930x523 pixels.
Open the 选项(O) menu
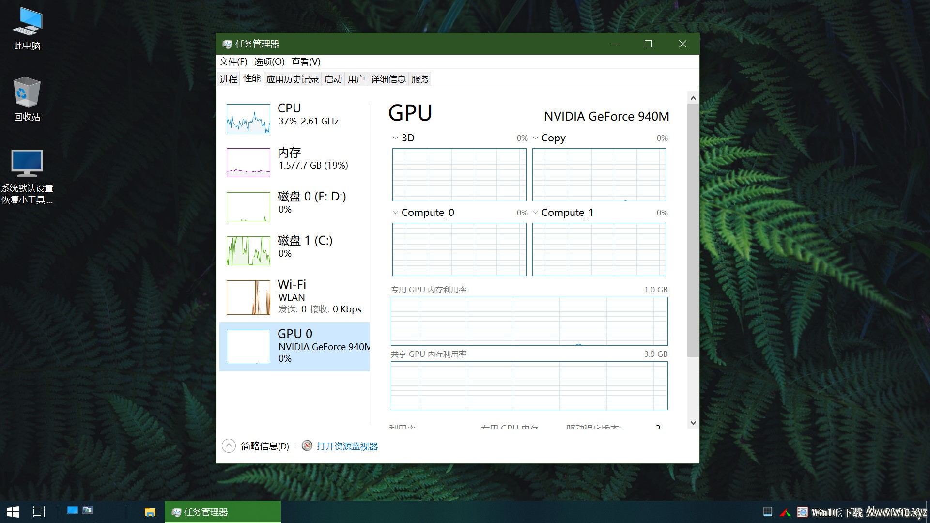coord(269,62)
